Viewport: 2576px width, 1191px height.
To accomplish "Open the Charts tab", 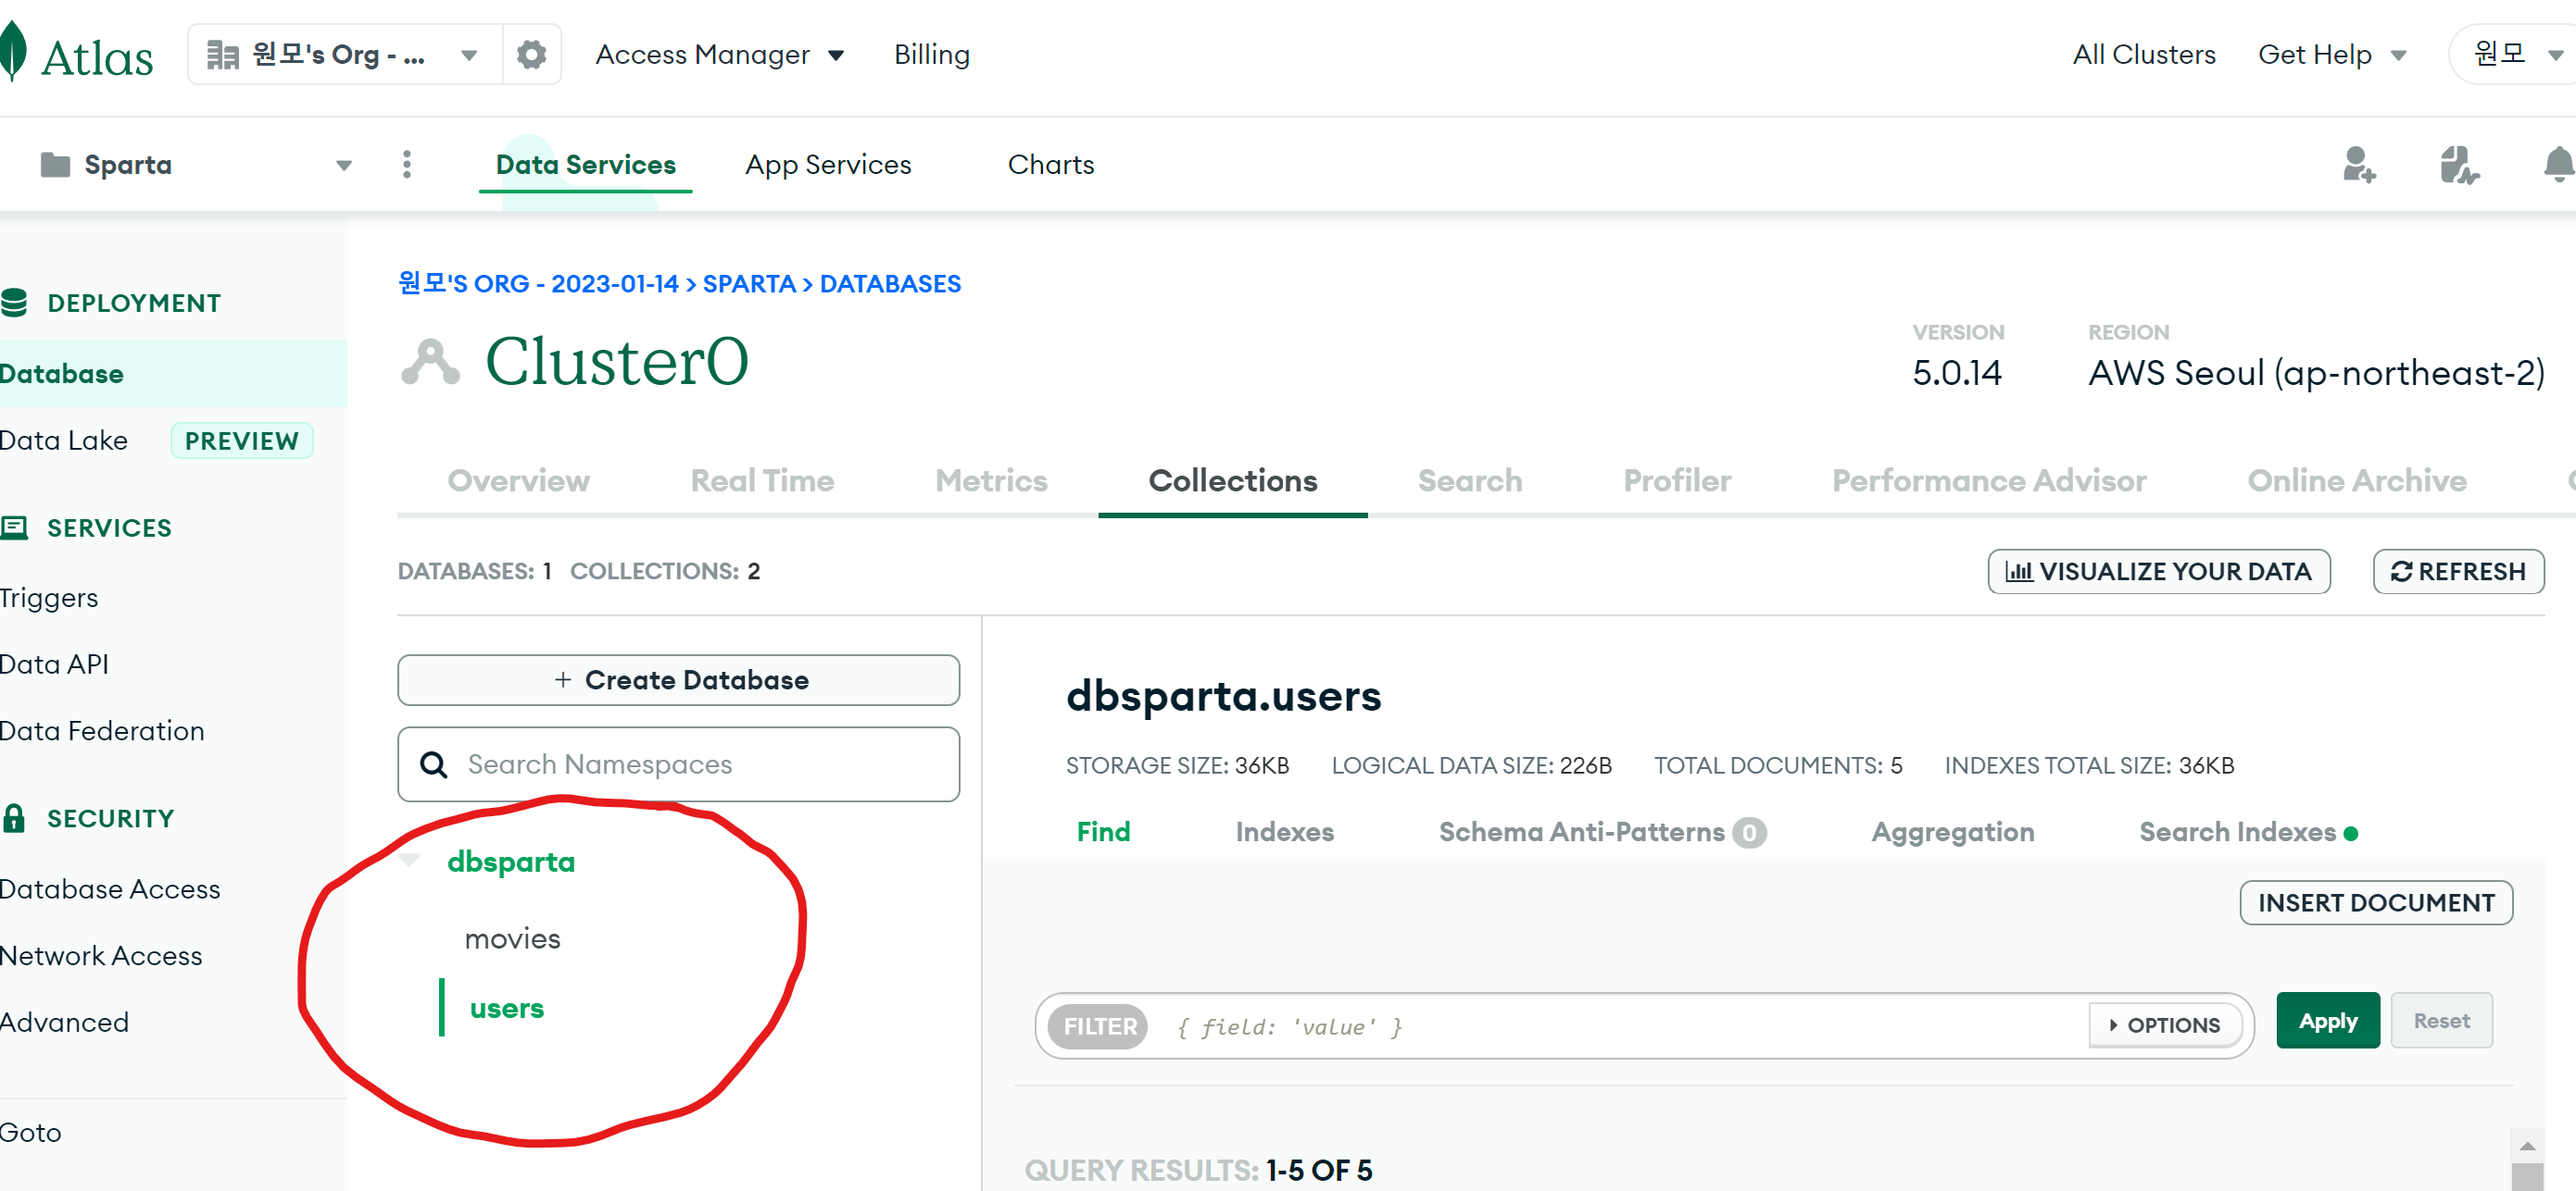I will click(x=1051, y=165).
